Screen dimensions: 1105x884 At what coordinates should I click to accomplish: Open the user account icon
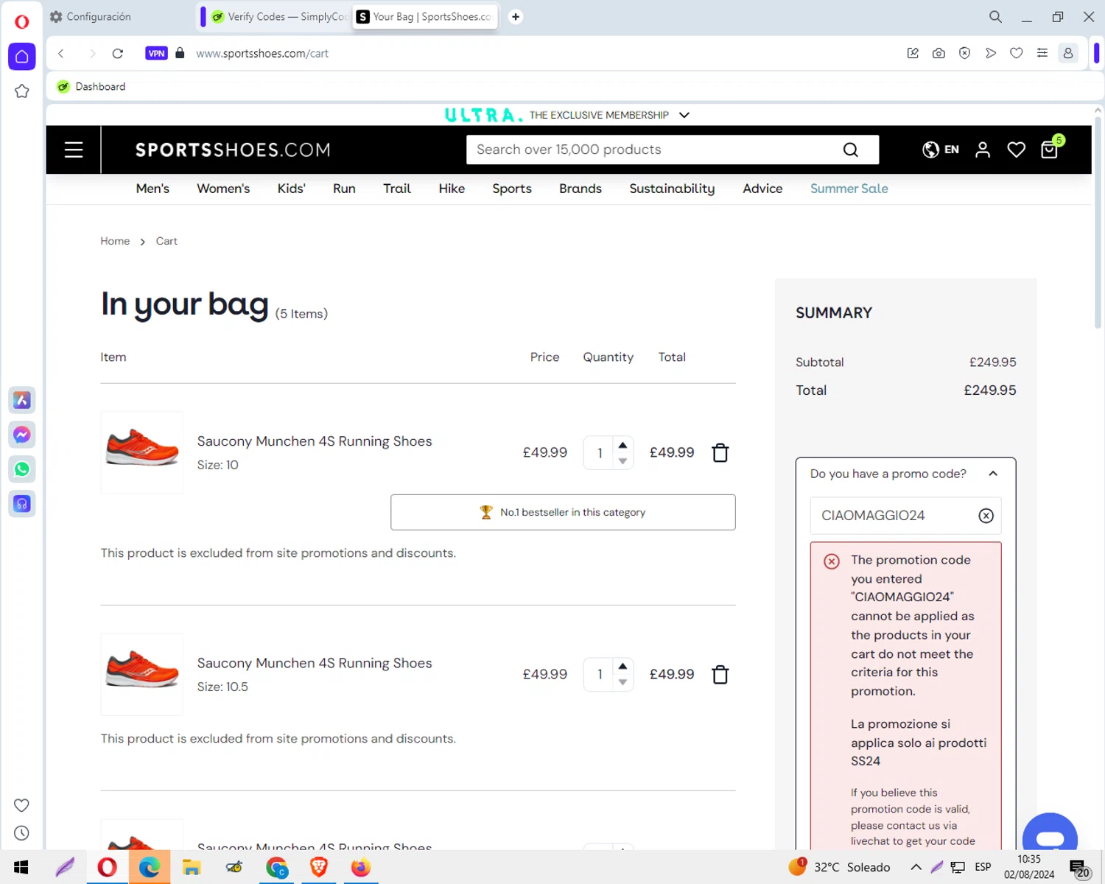pyautogui.click(x=983, y=150)
